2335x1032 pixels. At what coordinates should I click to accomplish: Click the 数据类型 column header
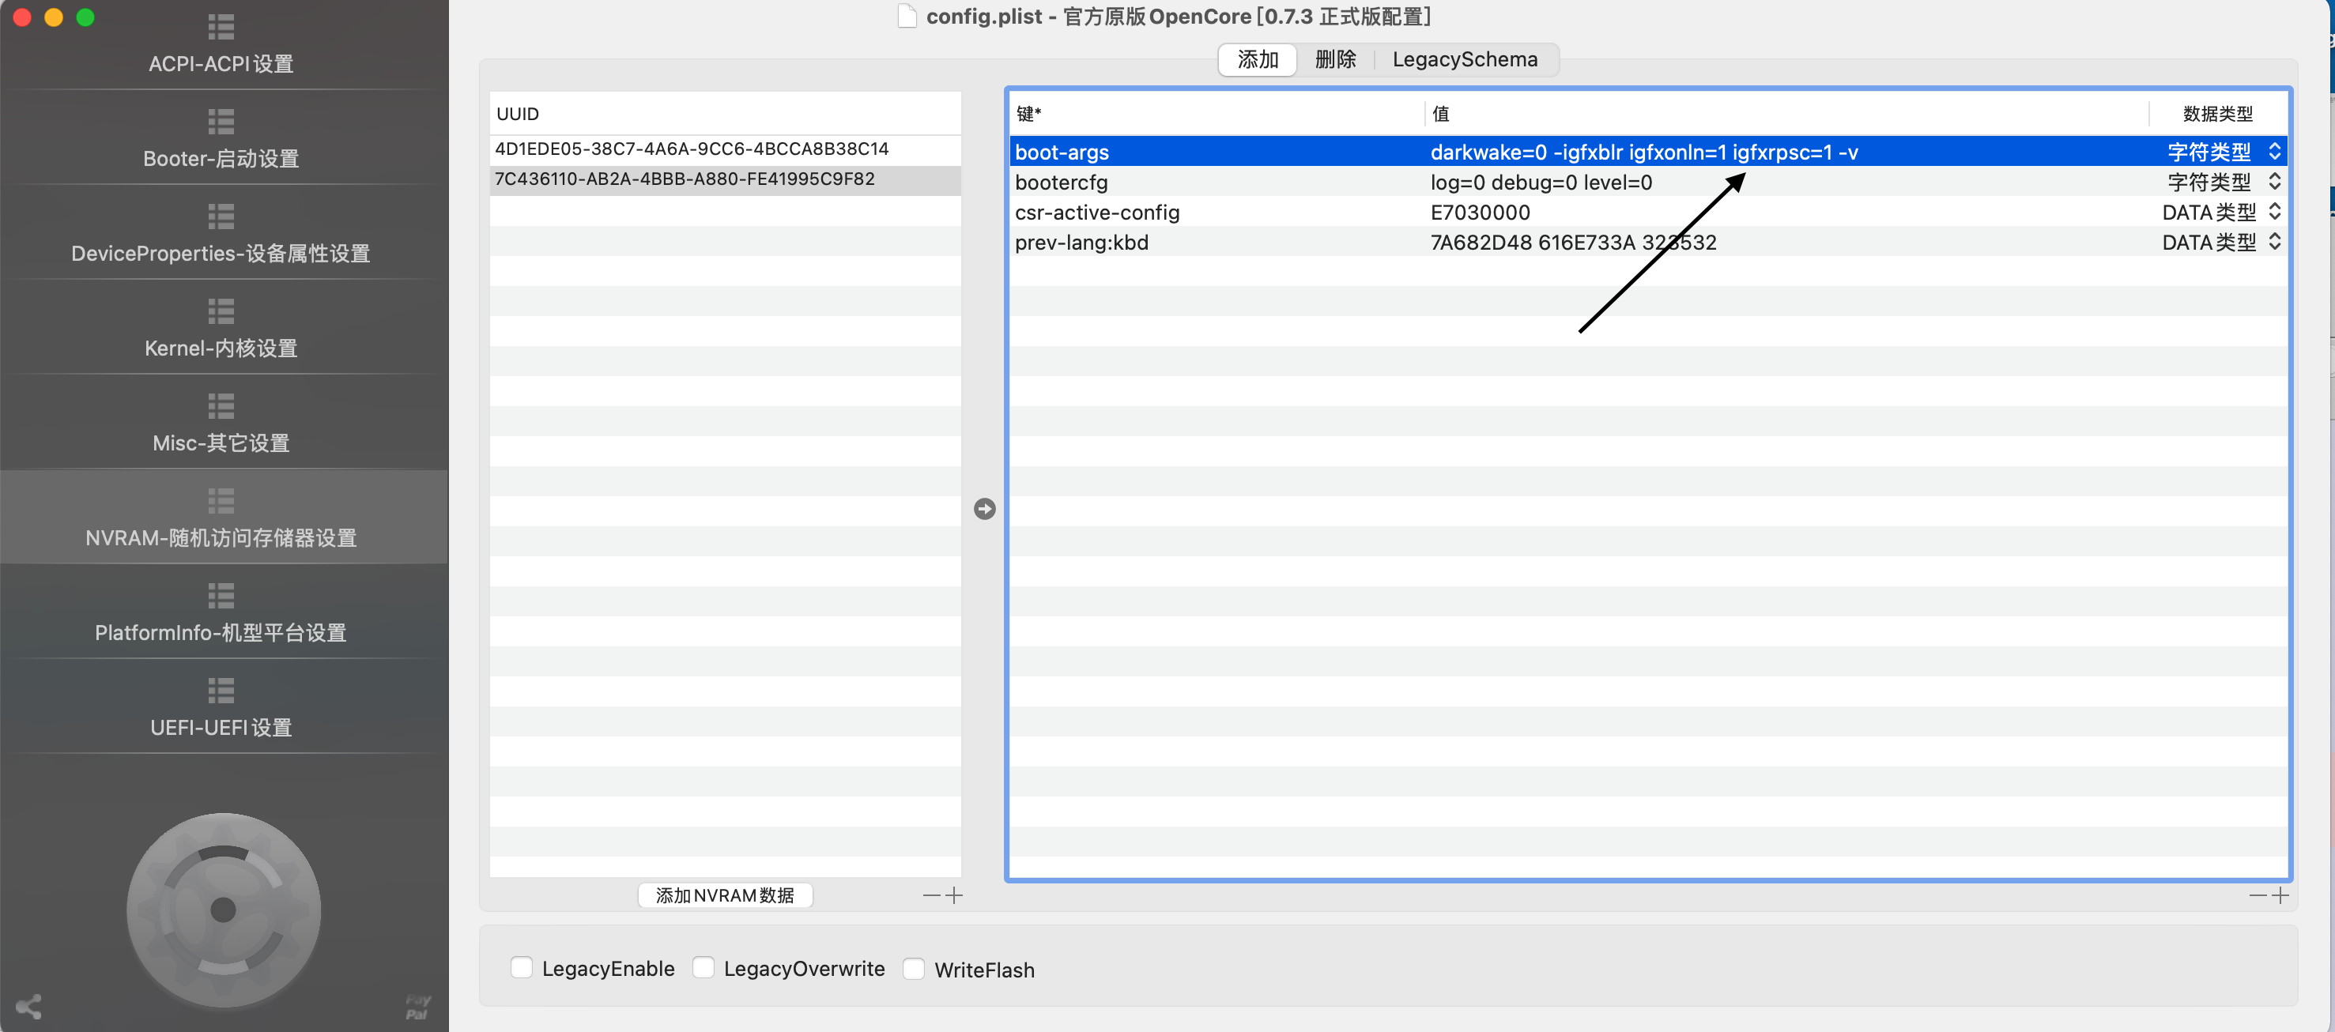pos(2217,113)
